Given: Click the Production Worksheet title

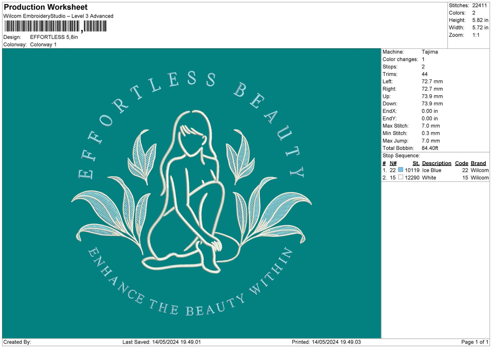Looking at the screenshot, I should (46, 7).
